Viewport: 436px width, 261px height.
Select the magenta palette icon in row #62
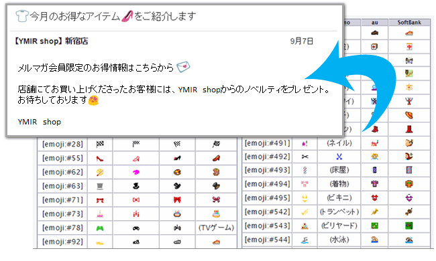pyautogui.click(x=136, y=172)
